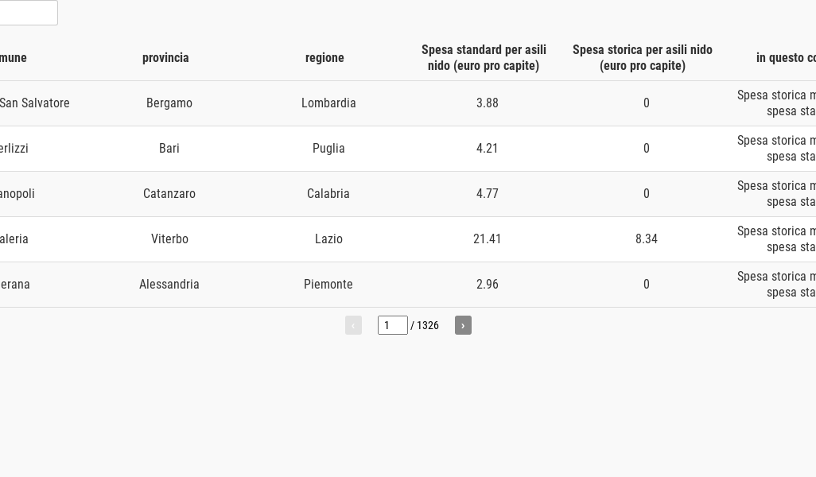Image resolution: width=816 pixels, height=477 pixels.
Task: Sort by Spesa storica per asili nido header
Action: [x=643, y=58]
